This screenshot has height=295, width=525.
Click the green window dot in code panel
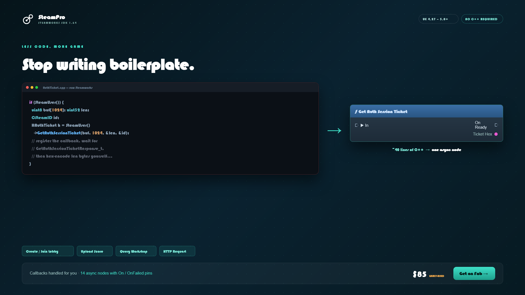(37, 87)
